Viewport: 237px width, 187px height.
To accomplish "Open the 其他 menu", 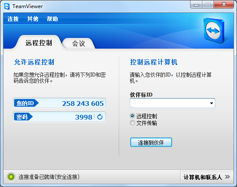I will (x=32, y=19).
